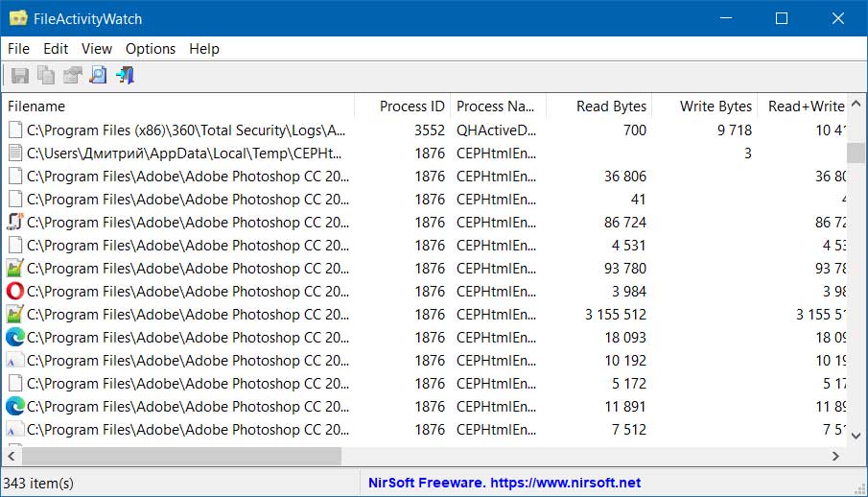
Task: Click the vertical scrollbar up arrow
Action: click(856, 105)
